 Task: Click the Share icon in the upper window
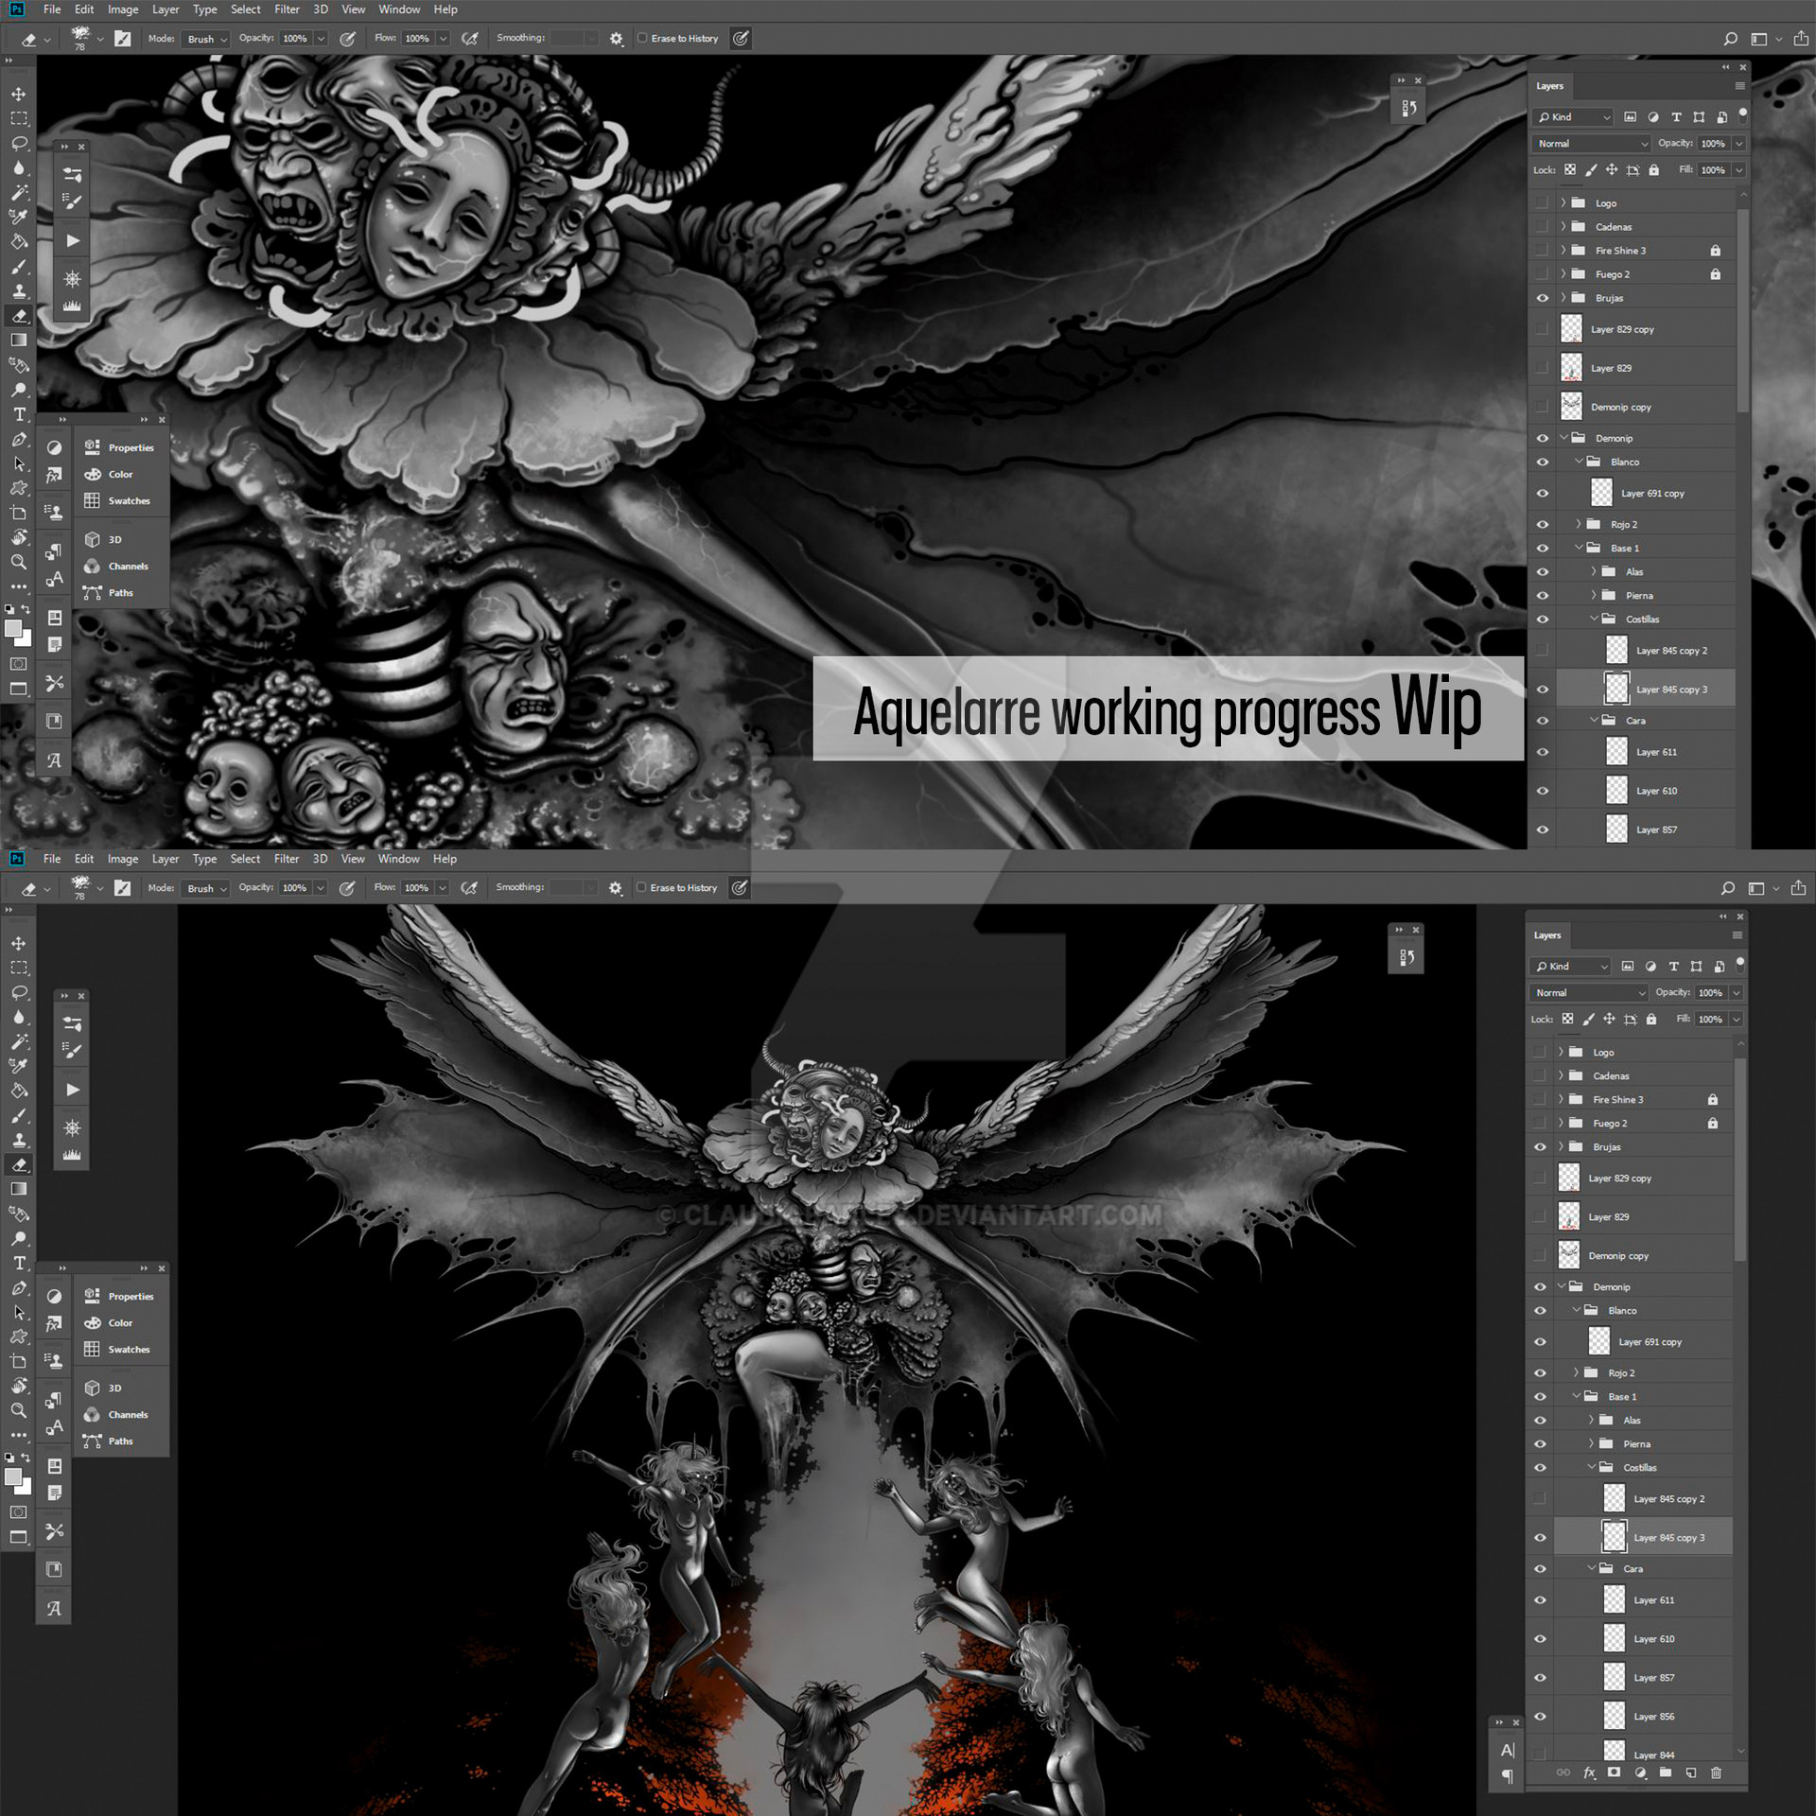tap(1800, 39)
